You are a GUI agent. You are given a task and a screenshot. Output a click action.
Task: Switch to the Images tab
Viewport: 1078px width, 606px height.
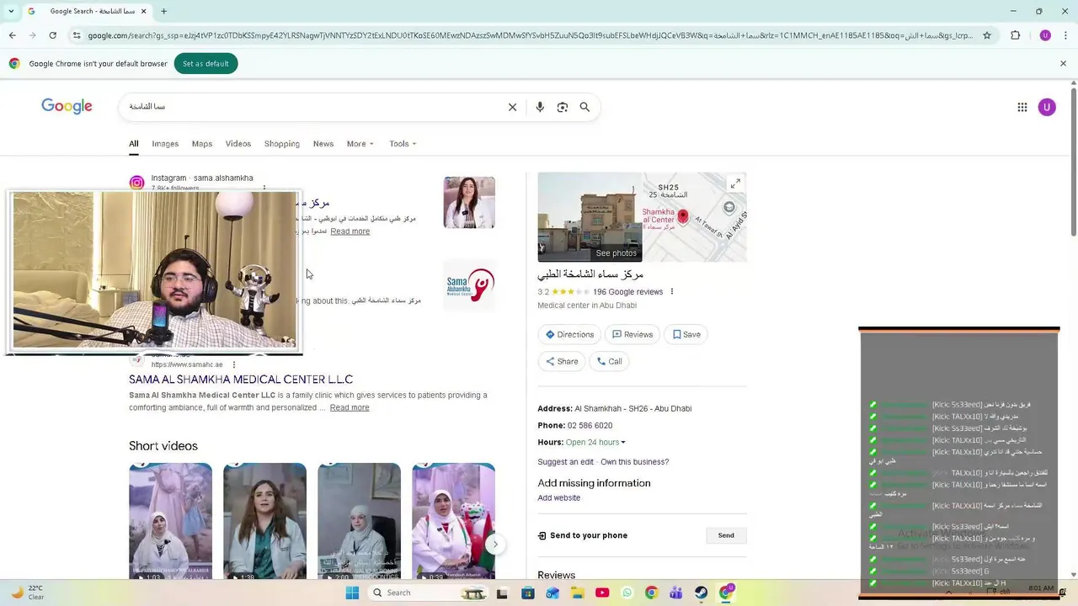pos(165,144)
